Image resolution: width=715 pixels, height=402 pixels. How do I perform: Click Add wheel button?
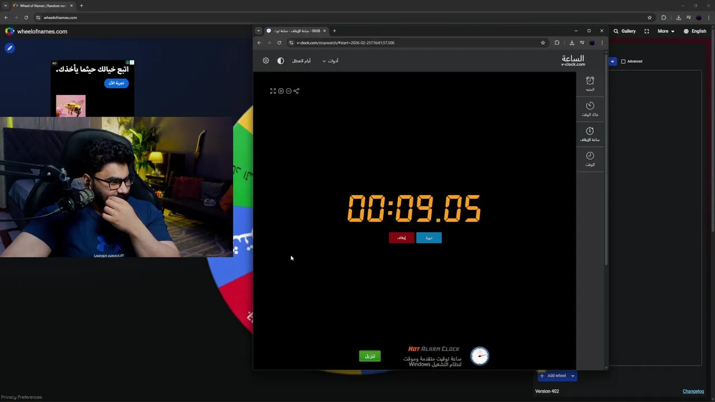pyautogui.click(x=553, y=376)
